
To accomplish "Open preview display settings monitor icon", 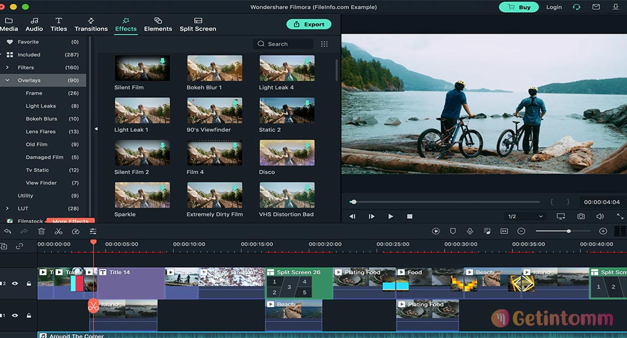I will tap(561, 216).
